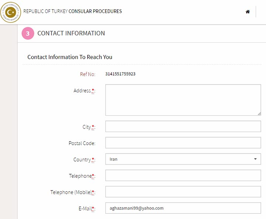Click the E-Mail field with aghazamani99@yahoo.com
The width and height of the screenshot is (266, 219).
coord(183,208)
